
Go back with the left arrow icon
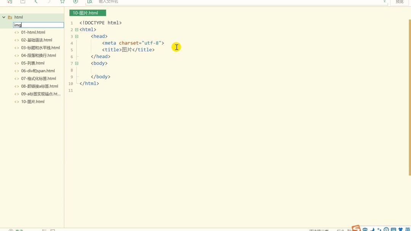point(36,2)
